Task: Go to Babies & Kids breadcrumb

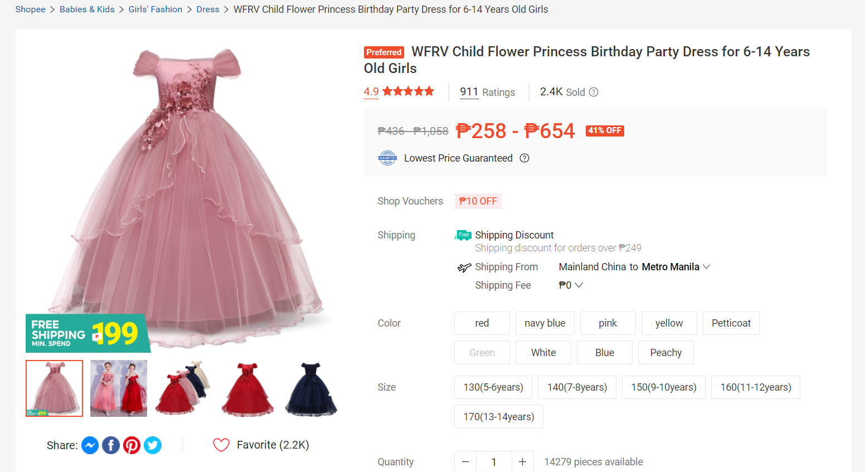Action: pyautogui.click(x=87, y=9)
